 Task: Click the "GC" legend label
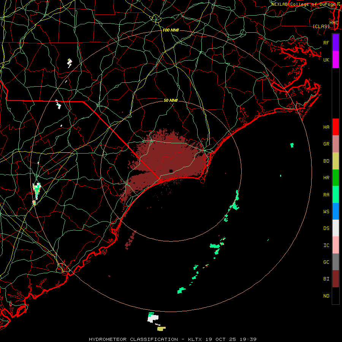326,262
